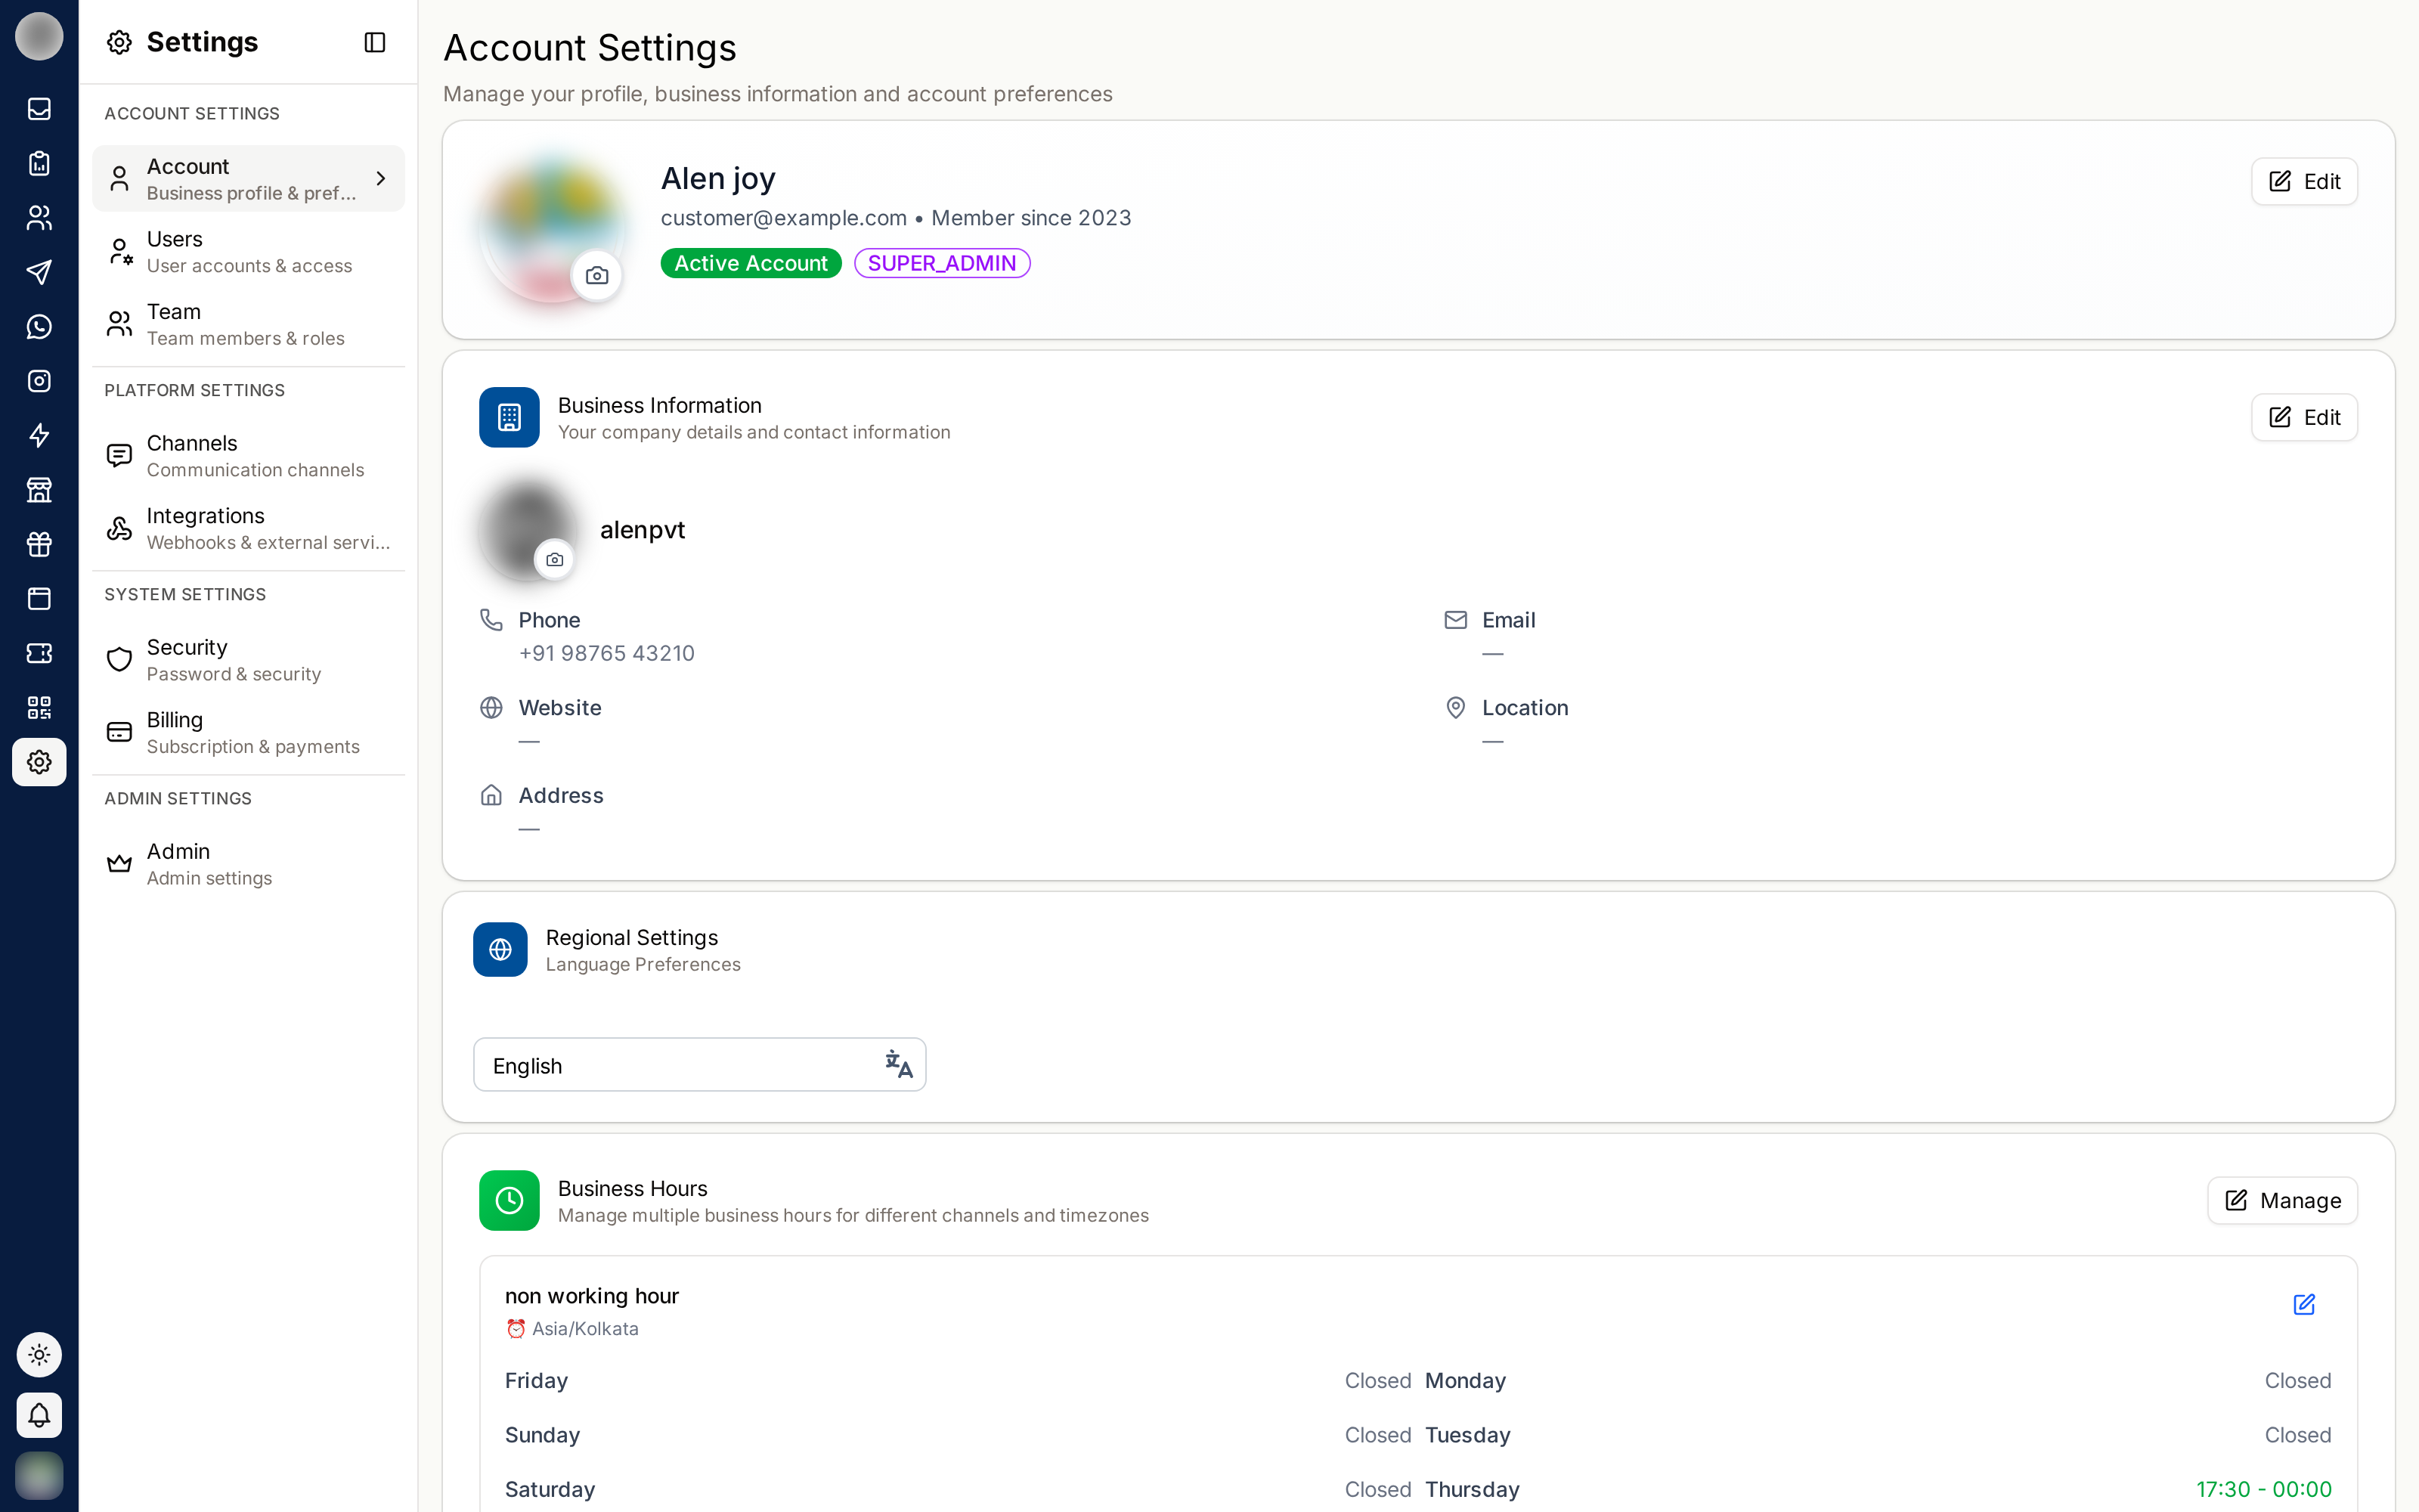Open the Contacts people icon in rail
This screenshot has width=2419, height=1512.
coord(39,218)
